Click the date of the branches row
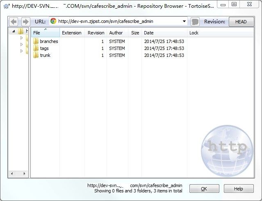262x201 pixels. tap(164, 41)
